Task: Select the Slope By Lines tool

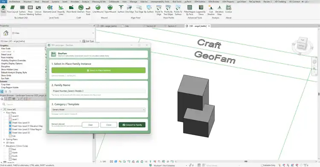Action: click(x=61, y=10)
